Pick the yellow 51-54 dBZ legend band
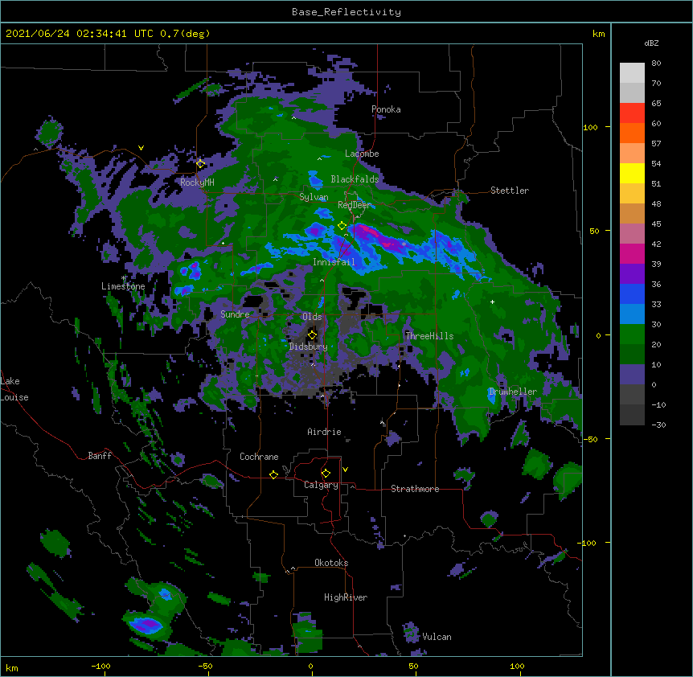The width and height of the screenshot is (693, 677). (632, 173)
